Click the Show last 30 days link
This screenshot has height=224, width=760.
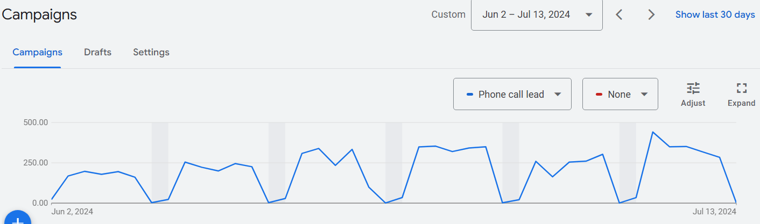715,15
